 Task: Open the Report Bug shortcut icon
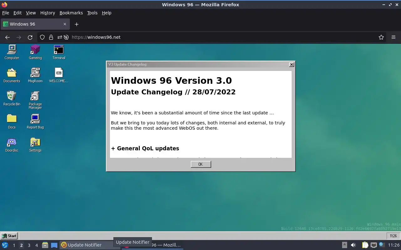click(x=35, y=122)
